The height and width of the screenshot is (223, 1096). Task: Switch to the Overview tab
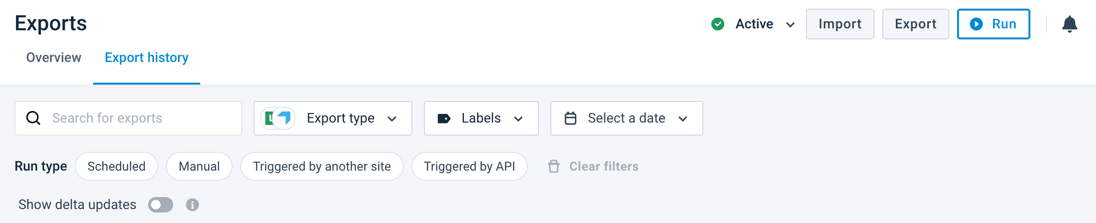[54, 58]
